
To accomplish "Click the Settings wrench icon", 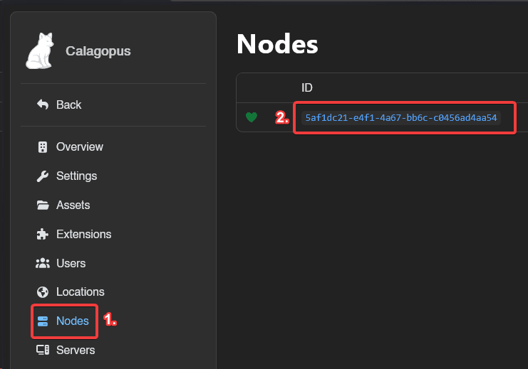I will tap(42, 176).
